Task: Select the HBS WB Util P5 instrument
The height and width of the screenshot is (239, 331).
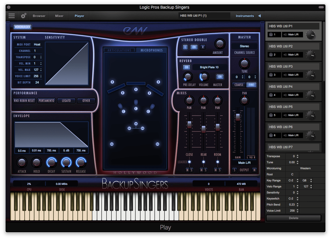Action: 294,107
